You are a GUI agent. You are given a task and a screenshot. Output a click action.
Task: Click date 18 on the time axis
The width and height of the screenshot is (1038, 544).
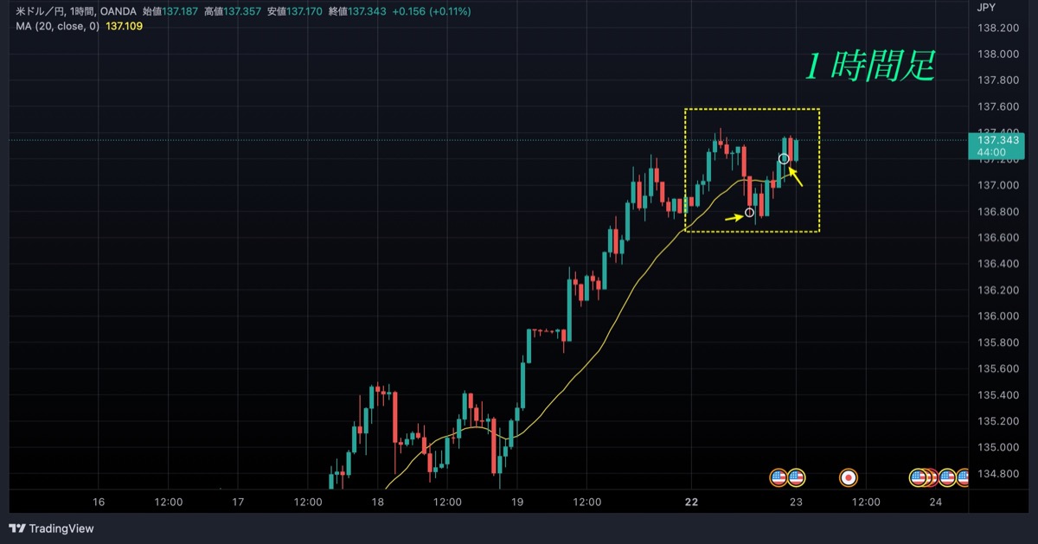(378, 502)
